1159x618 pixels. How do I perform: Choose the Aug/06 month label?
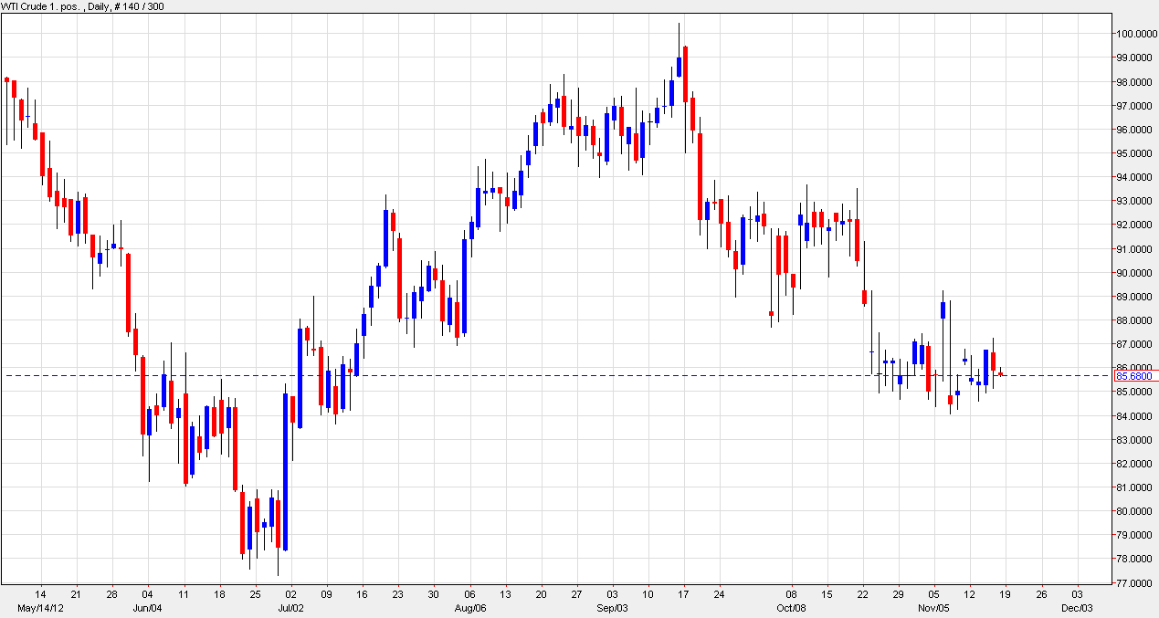pyautogui.click(x=469, y=608)
